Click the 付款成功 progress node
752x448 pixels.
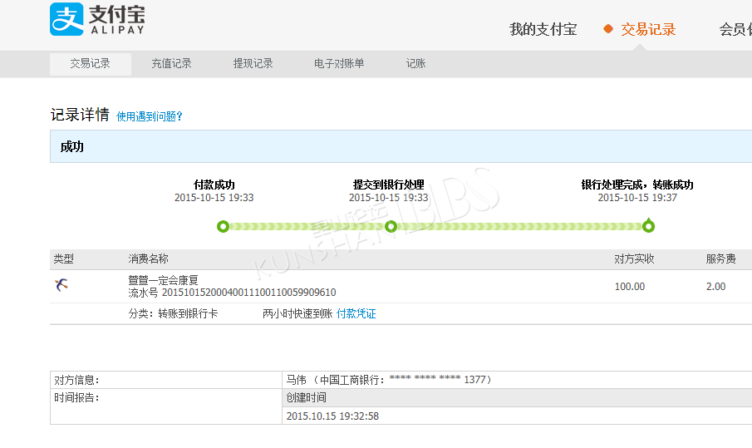(x=223, y=226)
